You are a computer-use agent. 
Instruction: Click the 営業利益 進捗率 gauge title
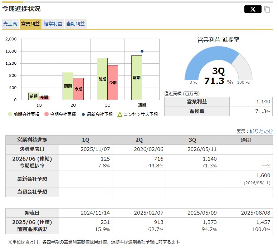coord(218,40)
